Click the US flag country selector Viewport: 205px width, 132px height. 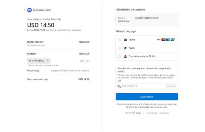click(119, 86)
